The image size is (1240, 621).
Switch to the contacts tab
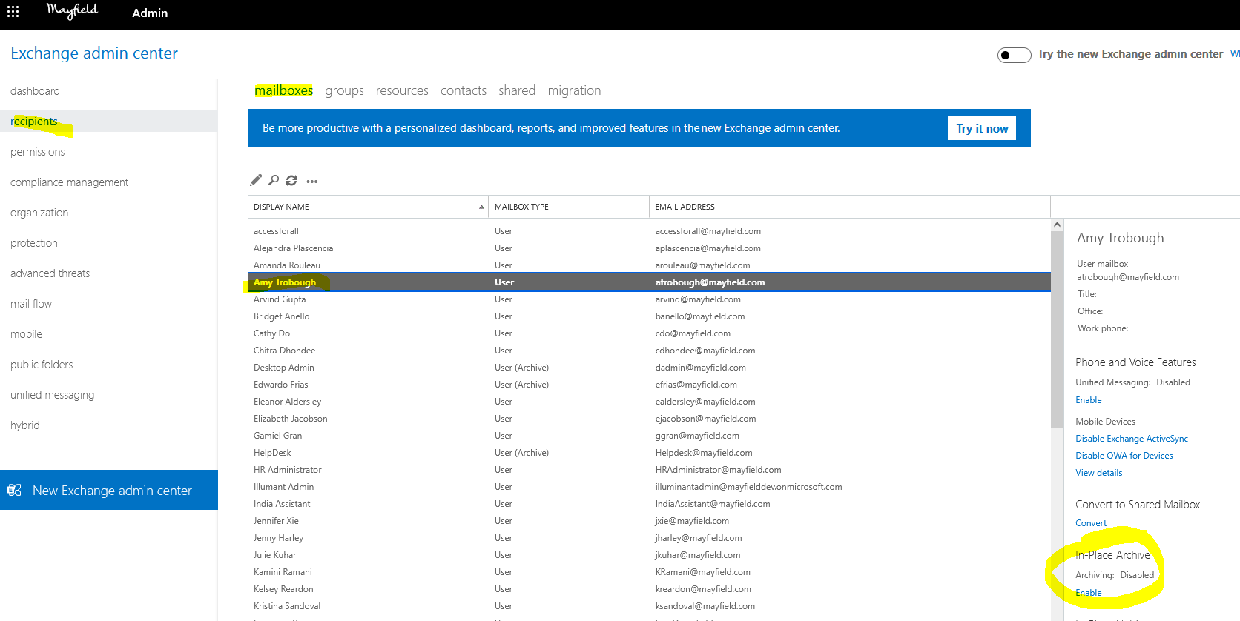coord(464,90)
